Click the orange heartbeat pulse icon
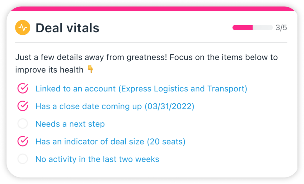304x184 pixels. (x=23, y=28)
